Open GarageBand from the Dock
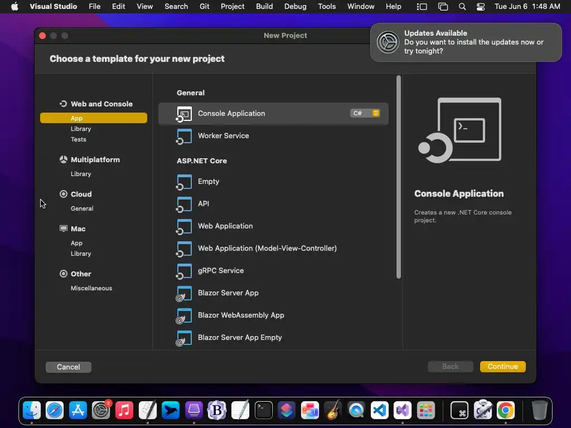The height and width of the screenshot is (428, 571). 333,411
